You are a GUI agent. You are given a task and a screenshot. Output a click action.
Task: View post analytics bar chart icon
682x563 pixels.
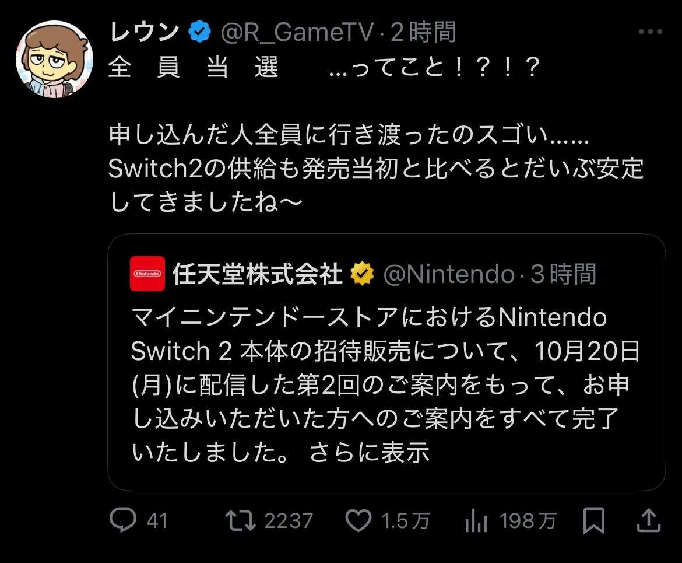tap(476, 520)
